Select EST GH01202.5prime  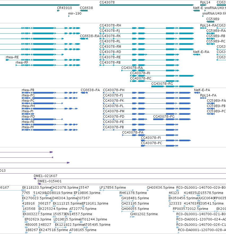[x=144, y=214]
